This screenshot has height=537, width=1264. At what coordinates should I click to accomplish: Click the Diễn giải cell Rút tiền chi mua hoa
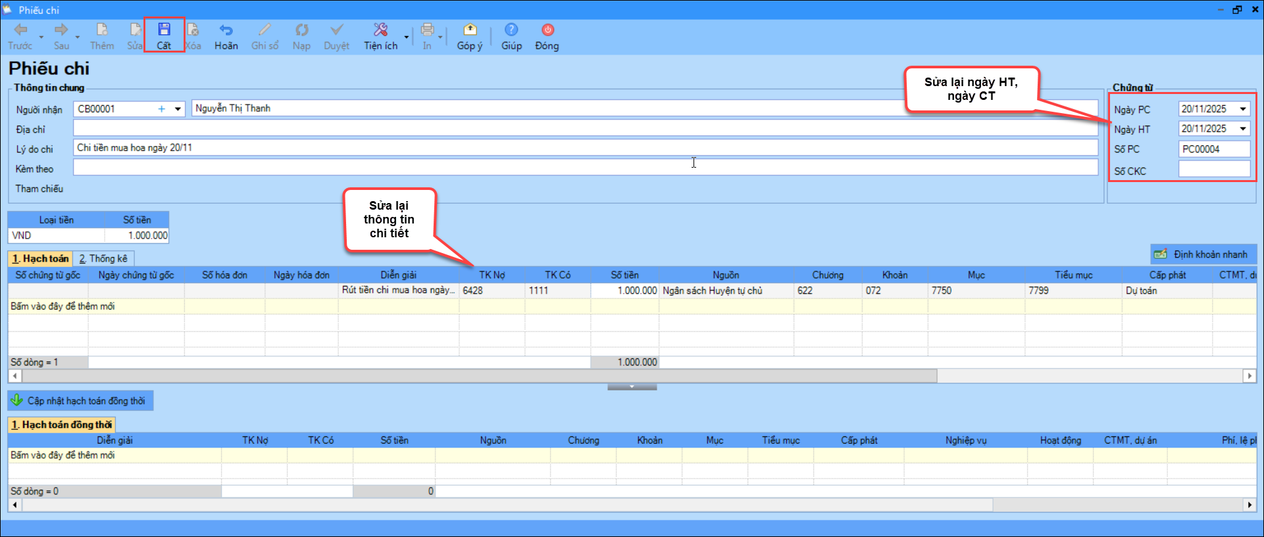tap(399, 290)
